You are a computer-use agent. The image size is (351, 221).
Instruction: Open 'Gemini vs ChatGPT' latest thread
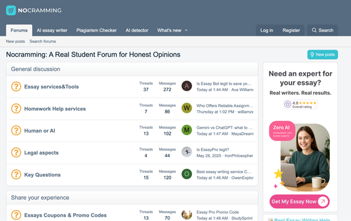[224, 128]
